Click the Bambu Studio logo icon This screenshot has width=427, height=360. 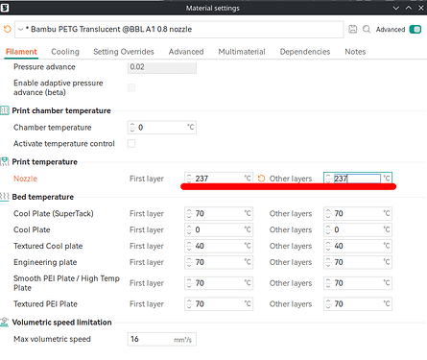[x=5, y=8]
